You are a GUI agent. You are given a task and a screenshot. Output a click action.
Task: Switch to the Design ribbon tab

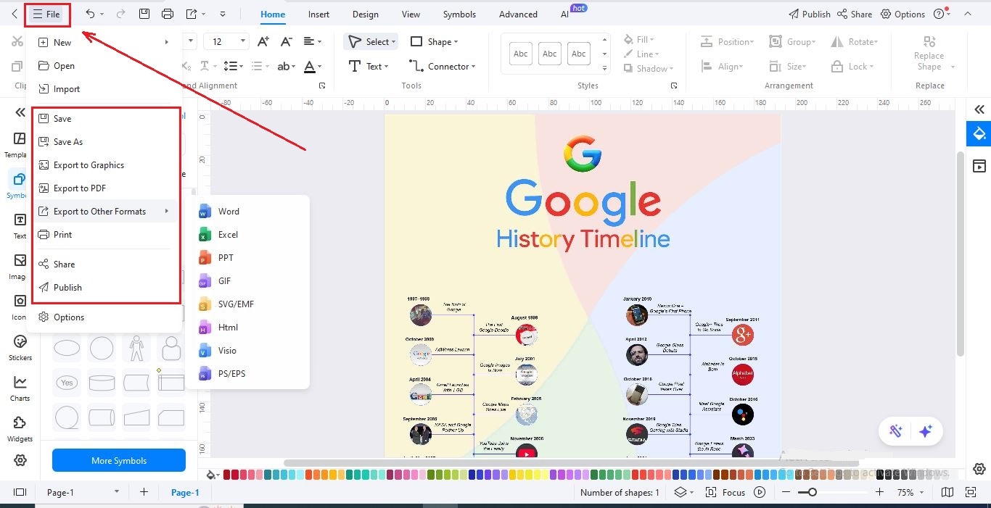pos(365,14)
